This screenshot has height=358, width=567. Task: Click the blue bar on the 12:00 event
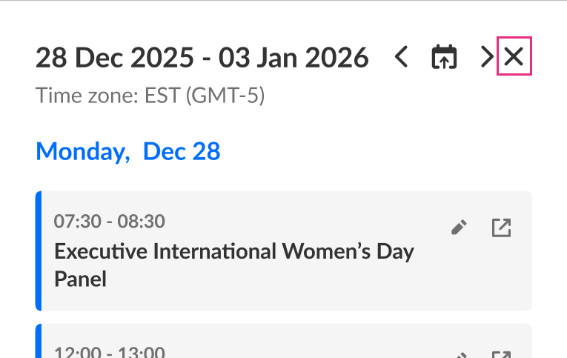(x=39, y=342)
